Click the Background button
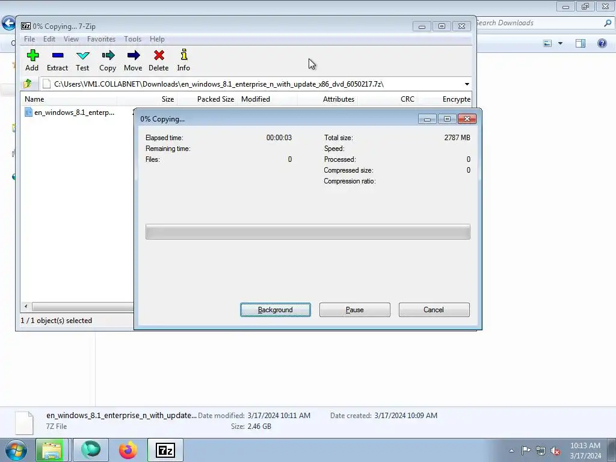Image resolution: width=616 pixels, height=462 pixels. pyautogui.click(x=276, y=310)
